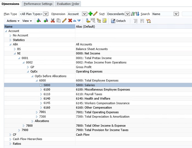Click the Move Down blue arrow icon

click(x=79, y=21)
